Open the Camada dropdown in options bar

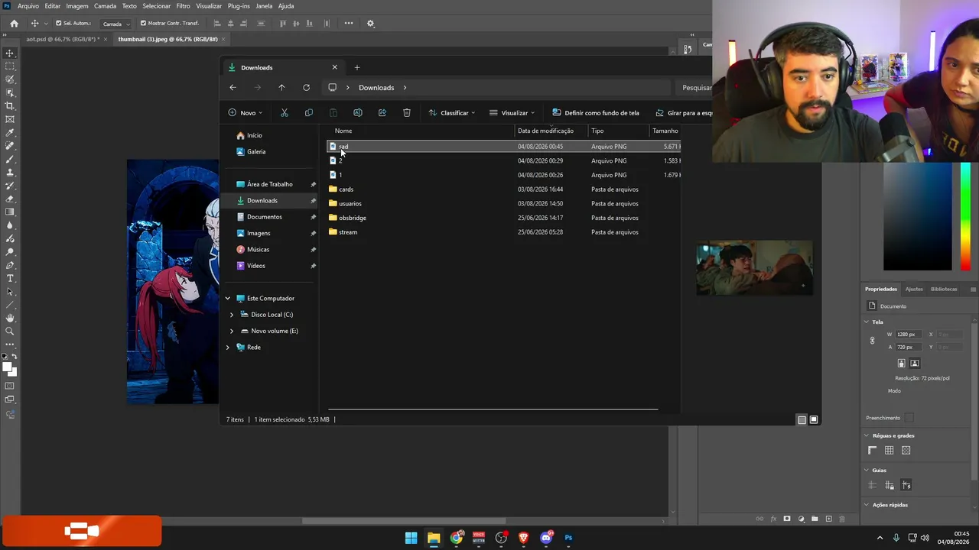coord(116,24)
